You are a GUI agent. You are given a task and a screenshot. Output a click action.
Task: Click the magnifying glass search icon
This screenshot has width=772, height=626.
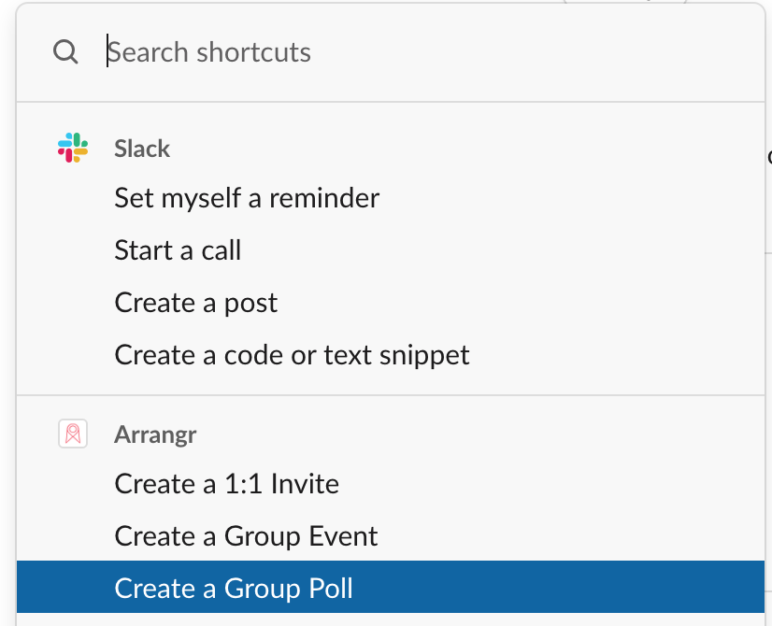[65, 51]
